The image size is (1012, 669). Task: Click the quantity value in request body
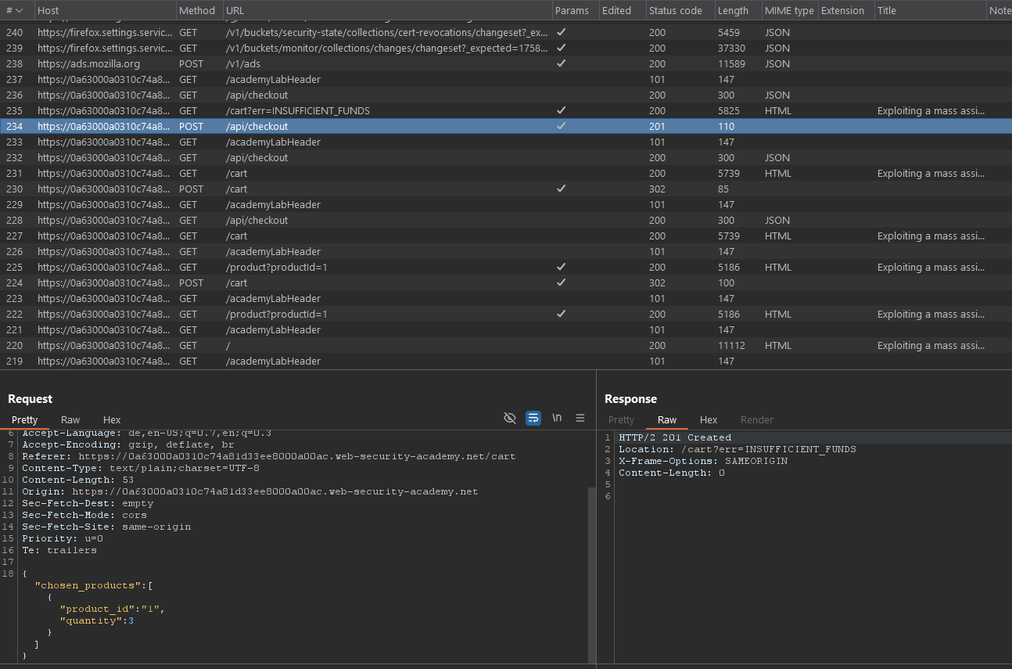(131, 620)
